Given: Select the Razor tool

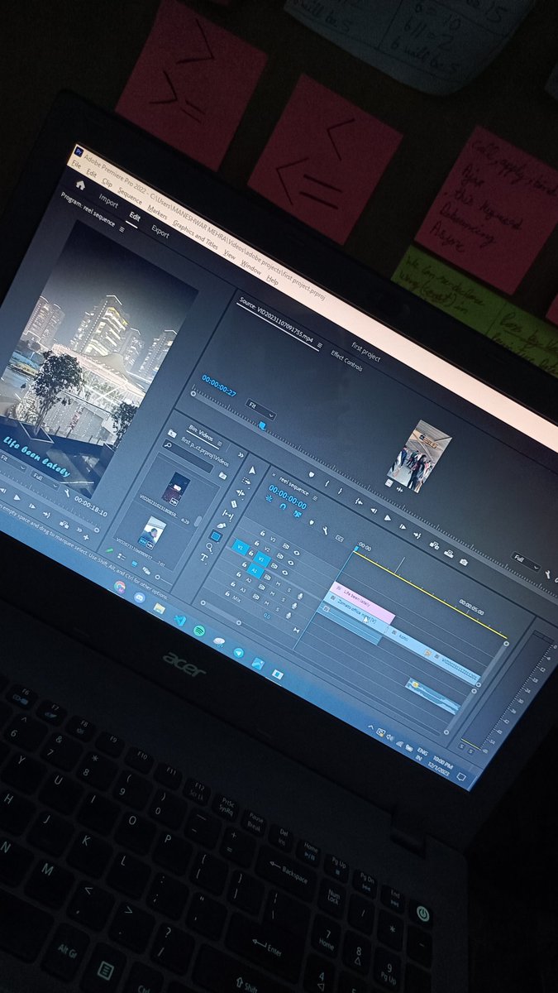Looking at the screenshot, I should click(235, 506).
